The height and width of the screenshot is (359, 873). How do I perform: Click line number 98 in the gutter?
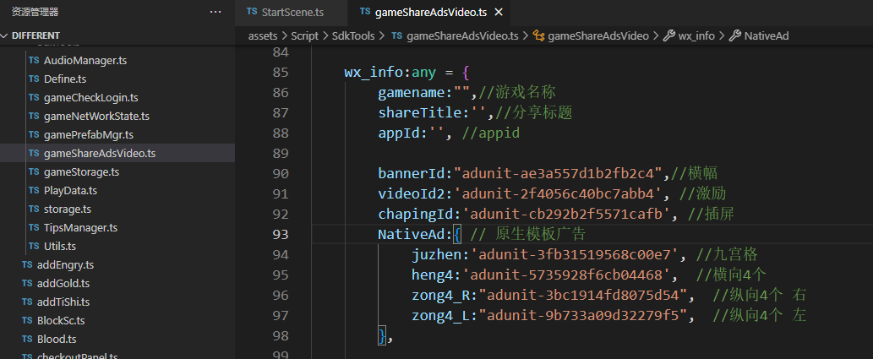tap(281, 335)
